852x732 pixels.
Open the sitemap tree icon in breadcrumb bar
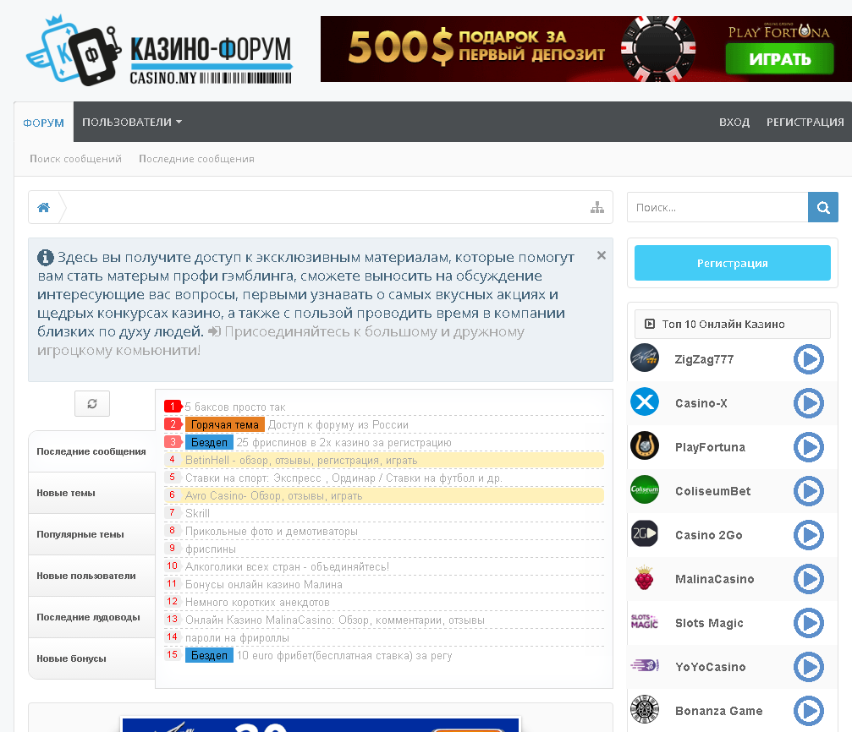tap(597, 207)
